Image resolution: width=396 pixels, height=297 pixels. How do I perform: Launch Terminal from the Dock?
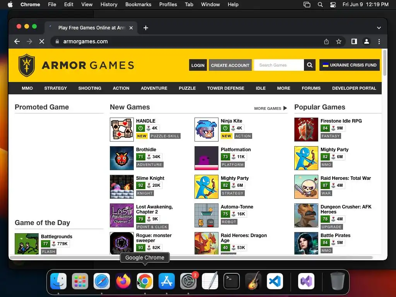pos(232,281)
